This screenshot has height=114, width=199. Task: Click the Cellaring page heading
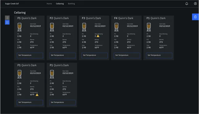pos(20,13)
